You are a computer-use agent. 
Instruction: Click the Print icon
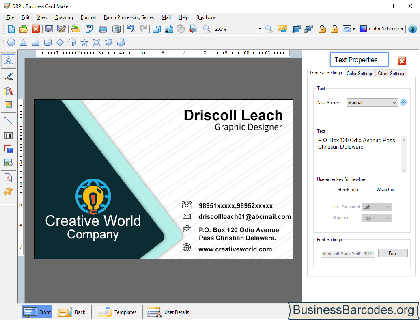coord(103,29)
